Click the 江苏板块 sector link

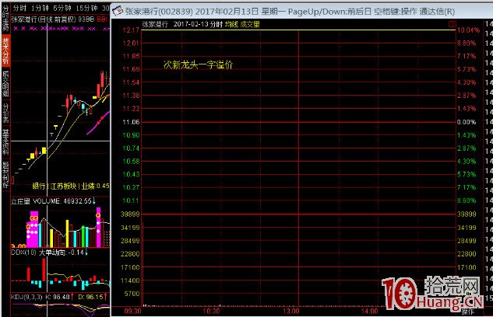(x=65, y=186)
